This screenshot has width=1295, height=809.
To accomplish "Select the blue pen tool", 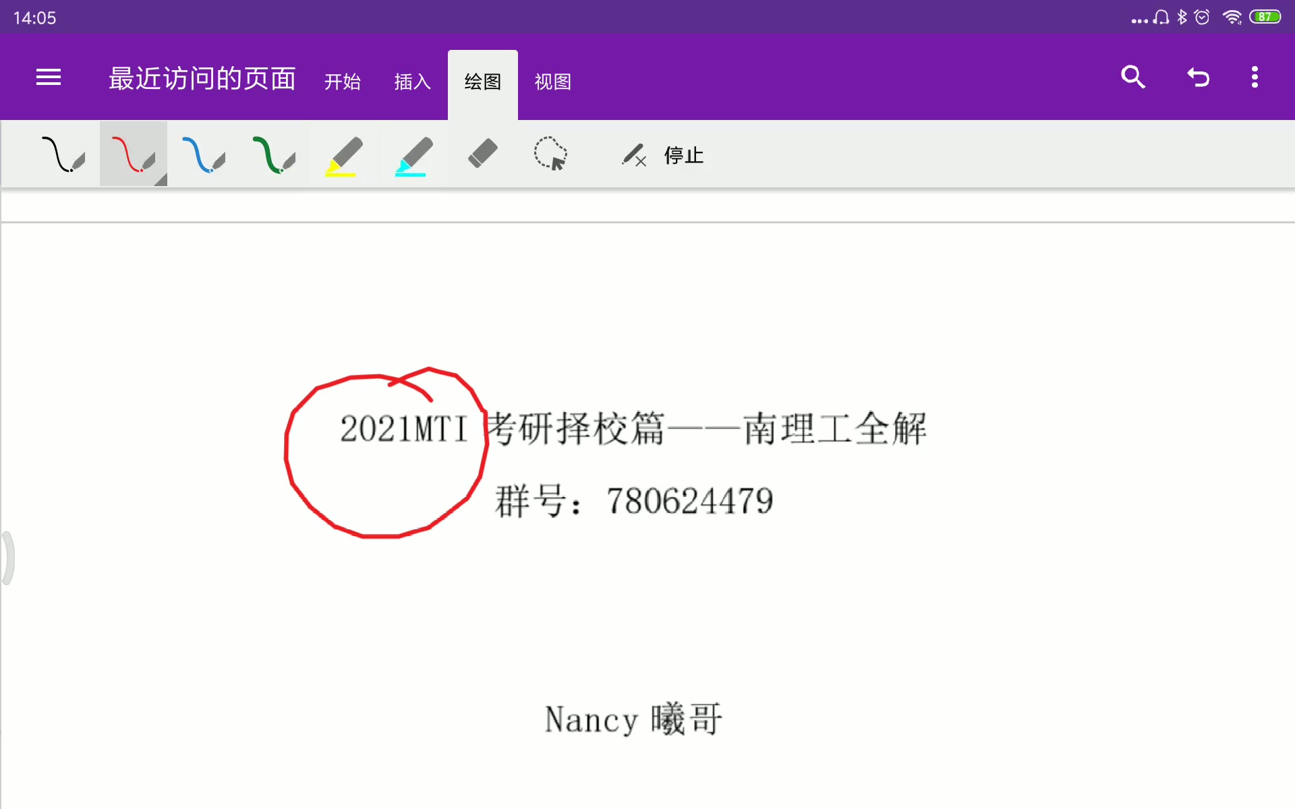I will tap(204, 154).
